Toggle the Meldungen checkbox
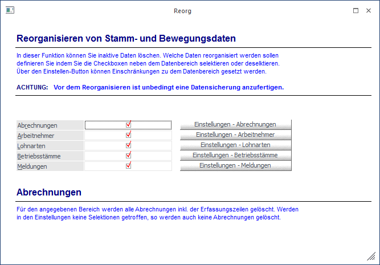Viewport: 380px width, 265px height. coord(128,166)
